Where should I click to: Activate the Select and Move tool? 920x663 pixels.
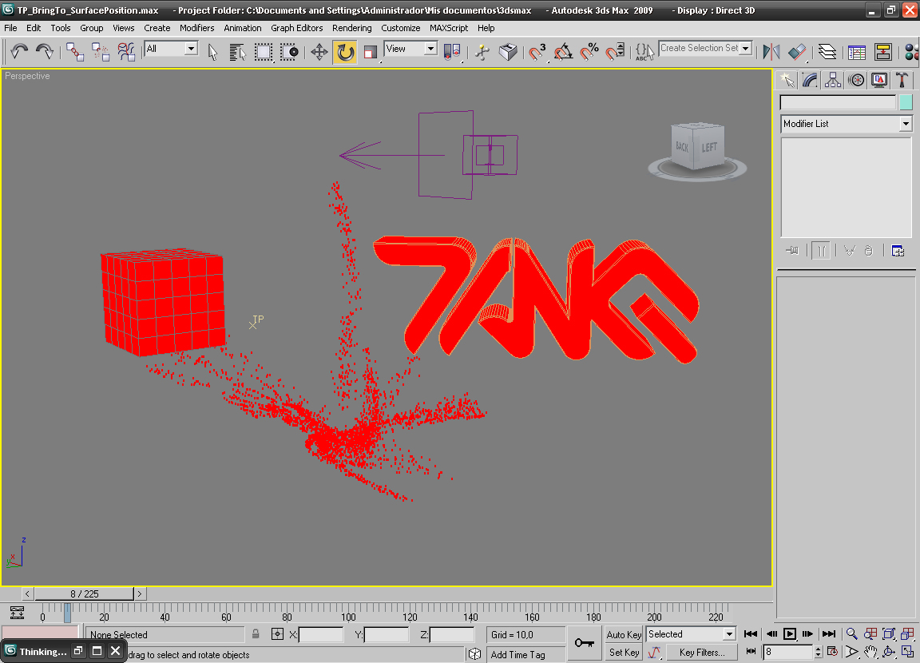point(319,52)
